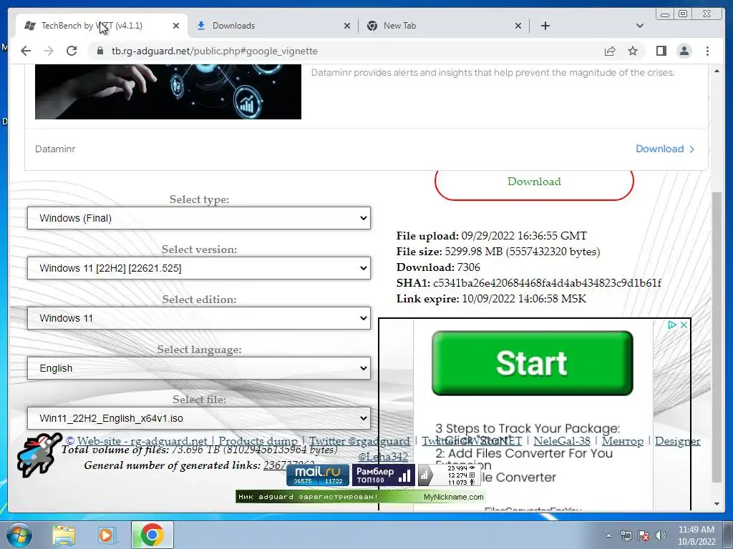Screen dimensions: 733x549
Task: Open the Products dump link
Action: (x=258, y=440)
